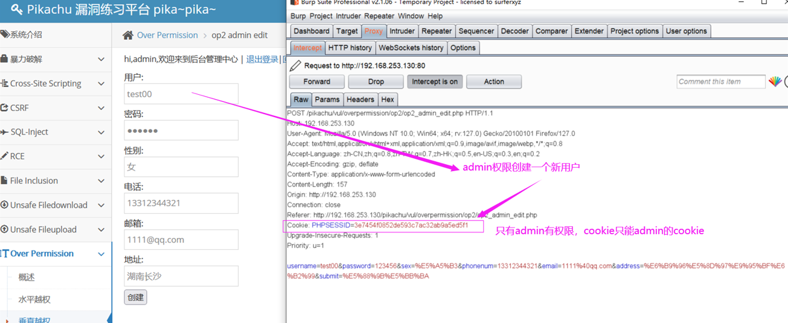The height and width of the screenshot is (323, 788).
Task: Switch to the Sequencer tab
Action: pos(476,31)
